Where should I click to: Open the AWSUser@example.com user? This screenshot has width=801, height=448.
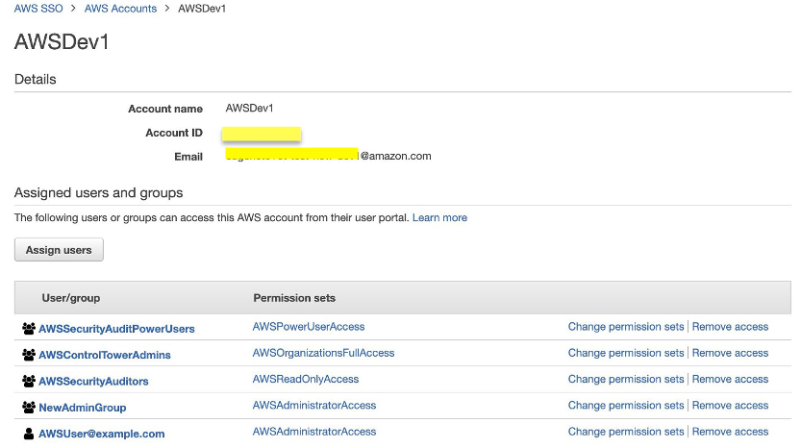102,434
